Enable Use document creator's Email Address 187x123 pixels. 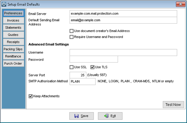(71, 31)
